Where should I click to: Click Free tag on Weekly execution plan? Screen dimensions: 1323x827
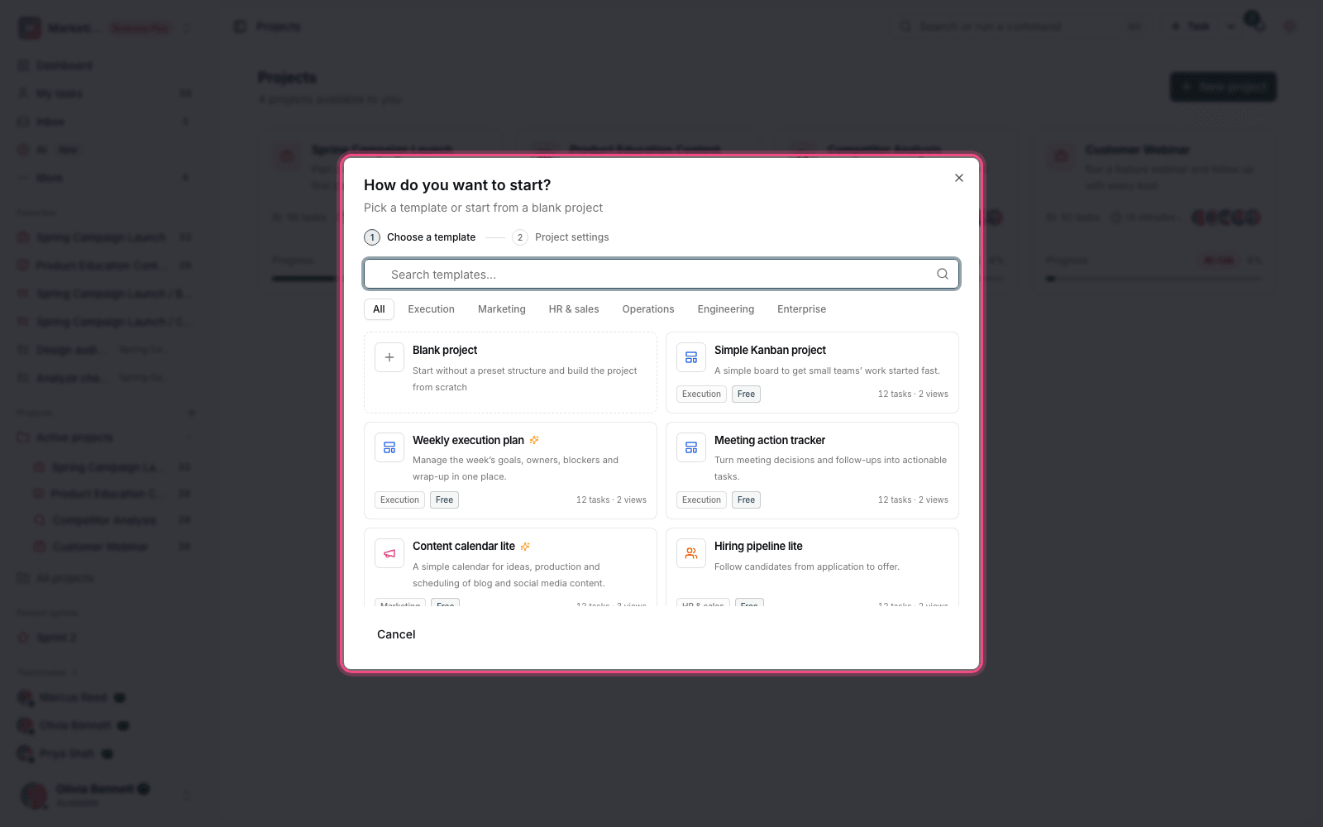click(x=444, y=500)
